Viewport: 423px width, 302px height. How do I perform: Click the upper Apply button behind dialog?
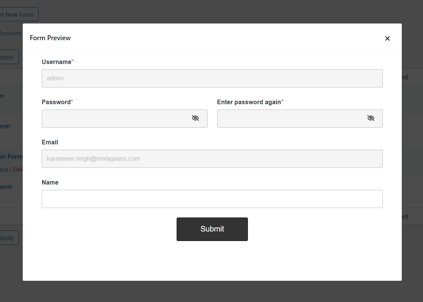[x=8, y=57]
